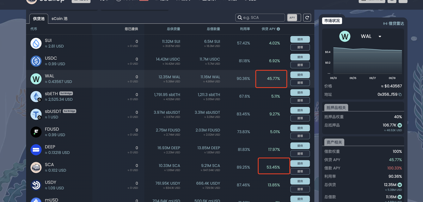The height and width of the screenshot is (202, 423).
Task: Click 提领 button for the SUI row
Action: [x=300, y=47]
